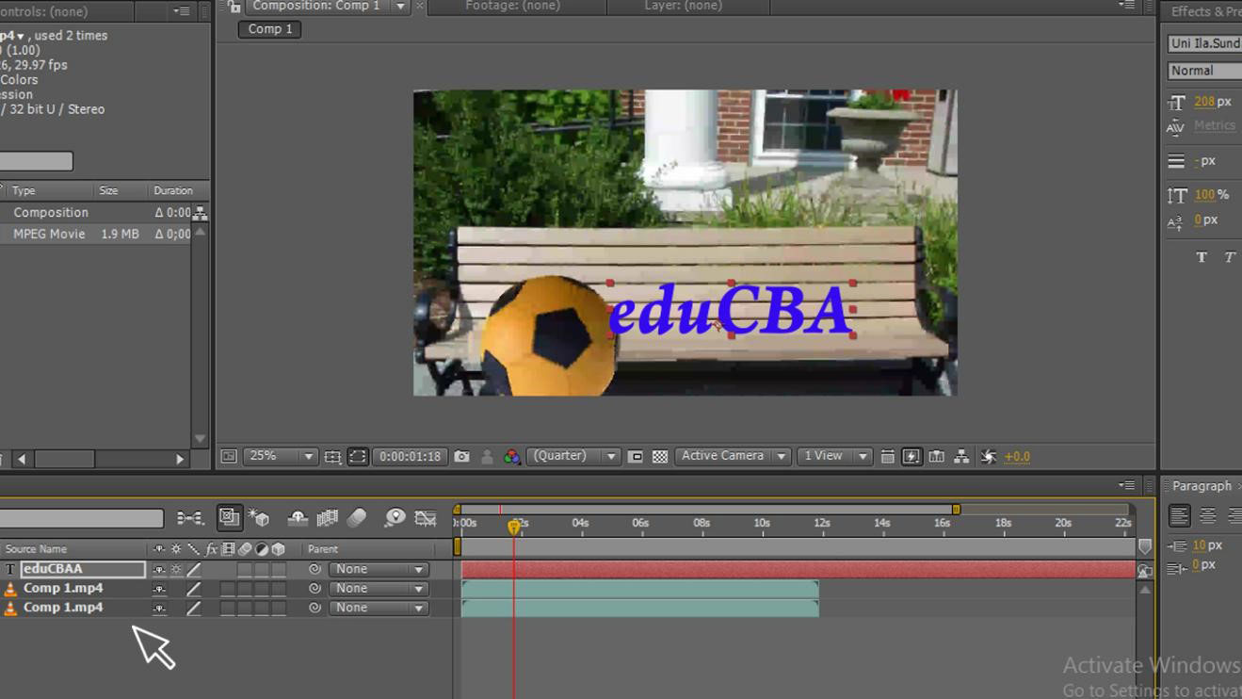Click the highlighted Live Update timeline icon
1242x699 pixels.
(228, 517)
